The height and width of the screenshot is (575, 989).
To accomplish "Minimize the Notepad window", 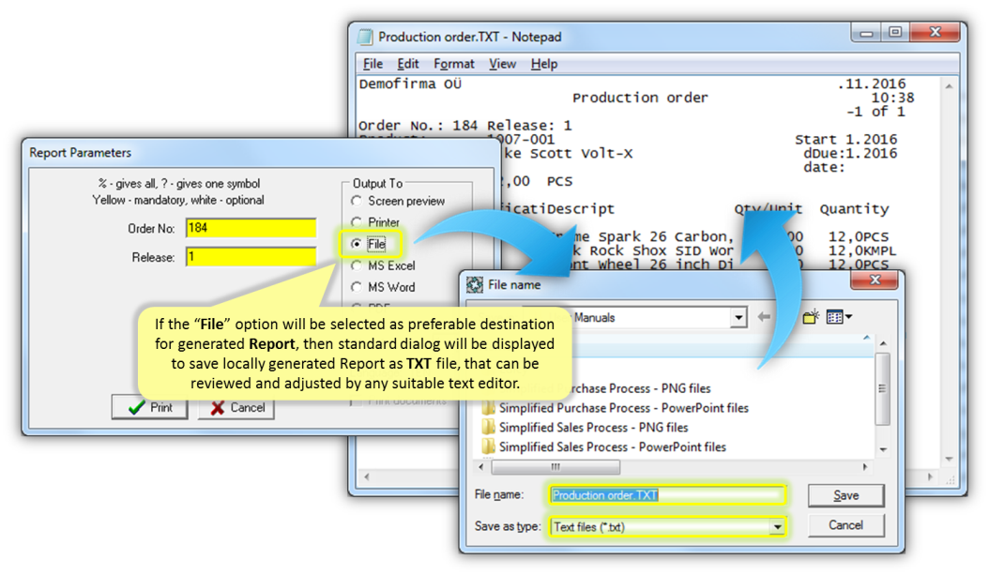I will pos(866,32).
